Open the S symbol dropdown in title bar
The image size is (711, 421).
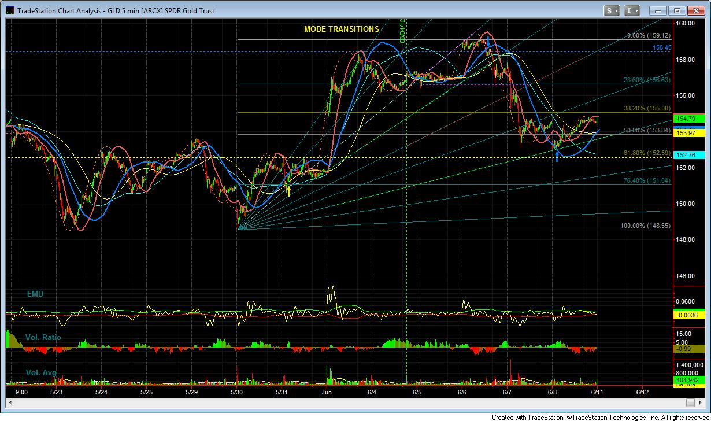click(612, 10)
